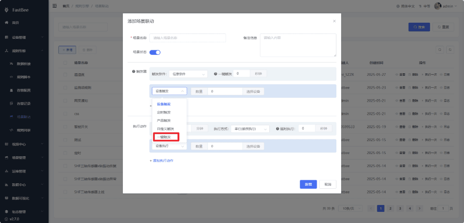Click help icon beside 延时执行
Image resolution: width=464 pixels, height=223 pixels.
[278, 128]
